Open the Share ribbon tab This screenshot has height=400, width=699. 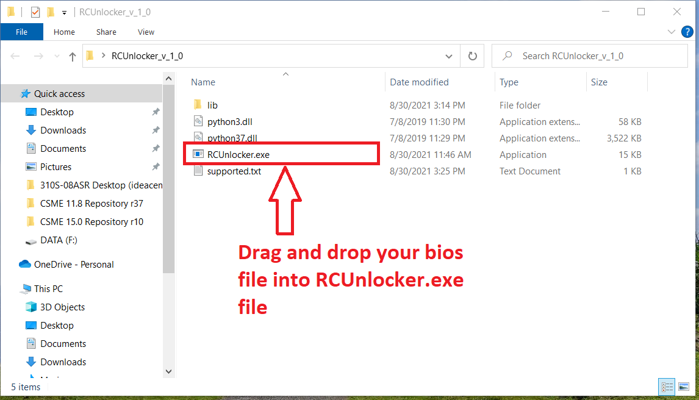(x=106, y=32)
